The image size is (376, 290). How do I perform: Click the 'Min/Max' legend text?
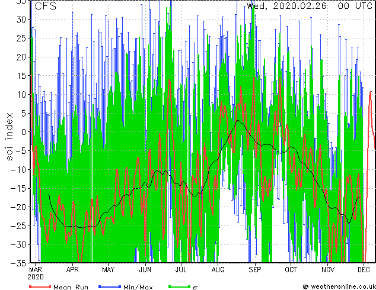pos(138,287)
